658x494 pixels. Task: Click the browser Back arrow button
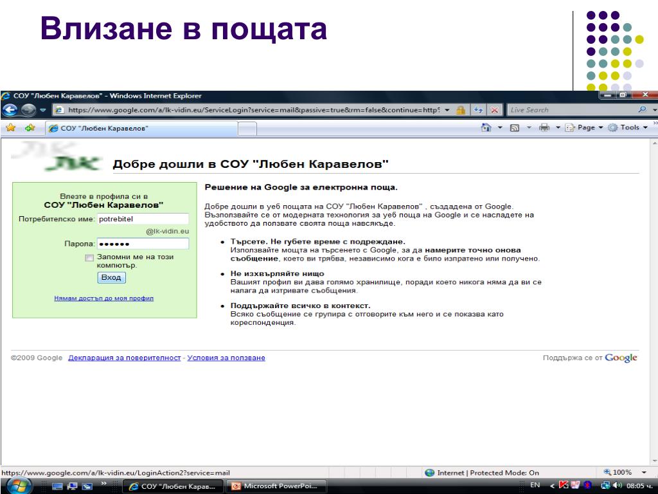[10, 110]
